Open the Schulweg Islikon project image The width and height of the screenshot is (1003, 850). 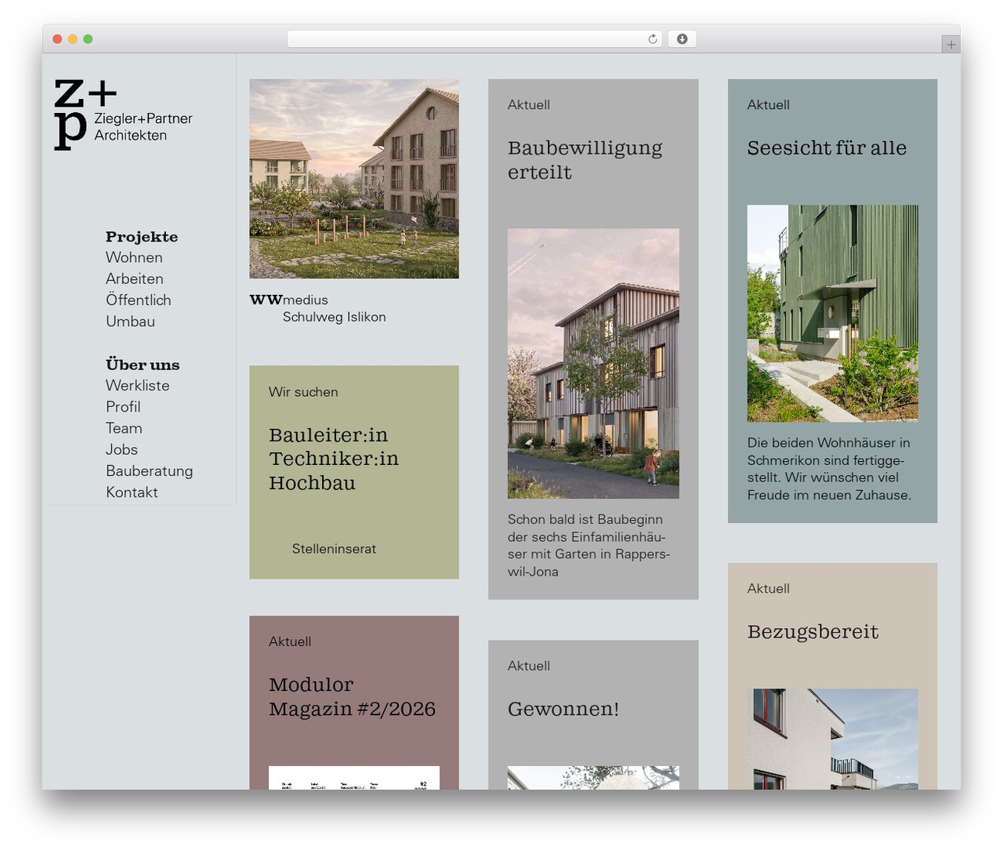354,179
